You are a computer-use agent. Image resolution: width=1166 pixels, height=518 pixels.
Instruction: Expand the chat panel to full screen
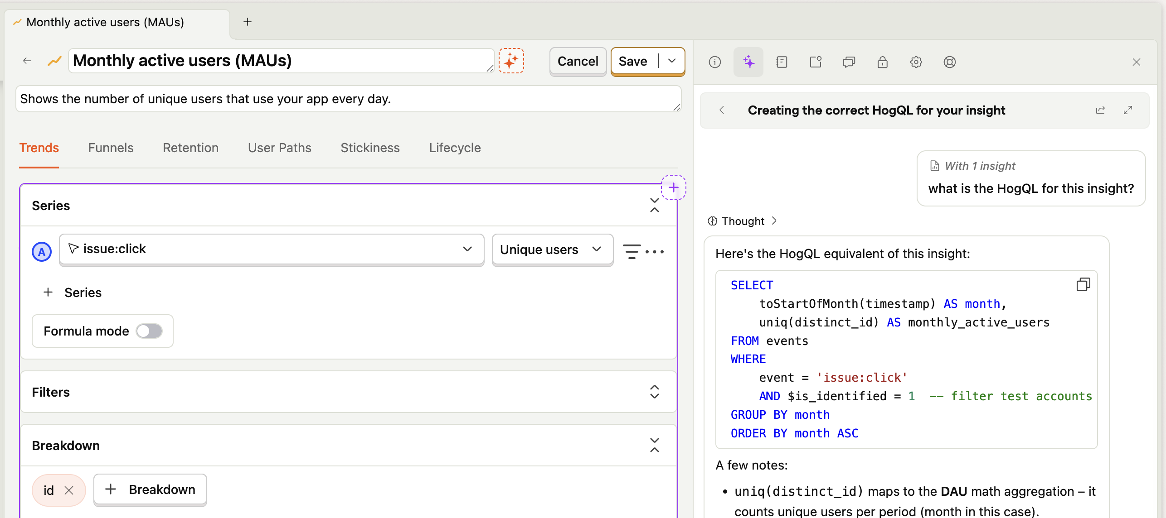tap(1128, 110)
